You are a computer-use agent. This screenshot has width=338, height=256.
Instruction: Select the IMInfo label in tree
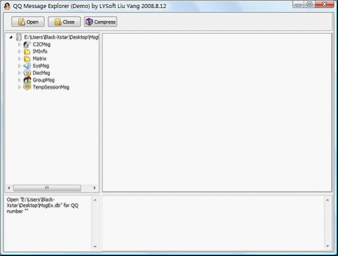click(40, 51)
